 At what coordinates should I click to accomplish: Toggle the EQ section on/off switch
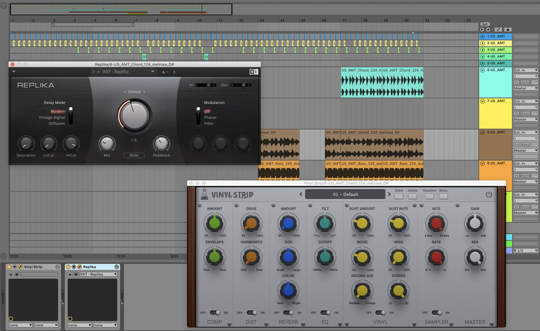(325, 312)
